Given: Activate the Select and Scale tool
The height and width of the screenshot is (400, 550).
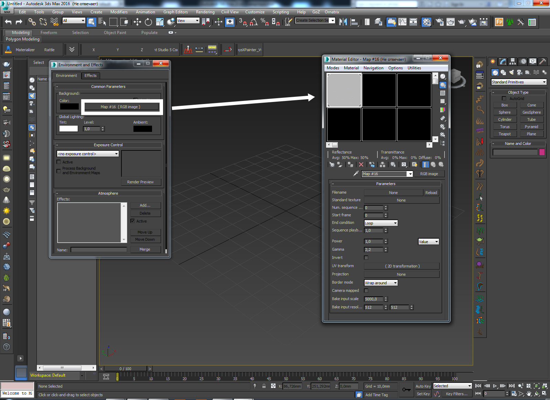Looking at the screenshot, I should click(x=159, y=22).
